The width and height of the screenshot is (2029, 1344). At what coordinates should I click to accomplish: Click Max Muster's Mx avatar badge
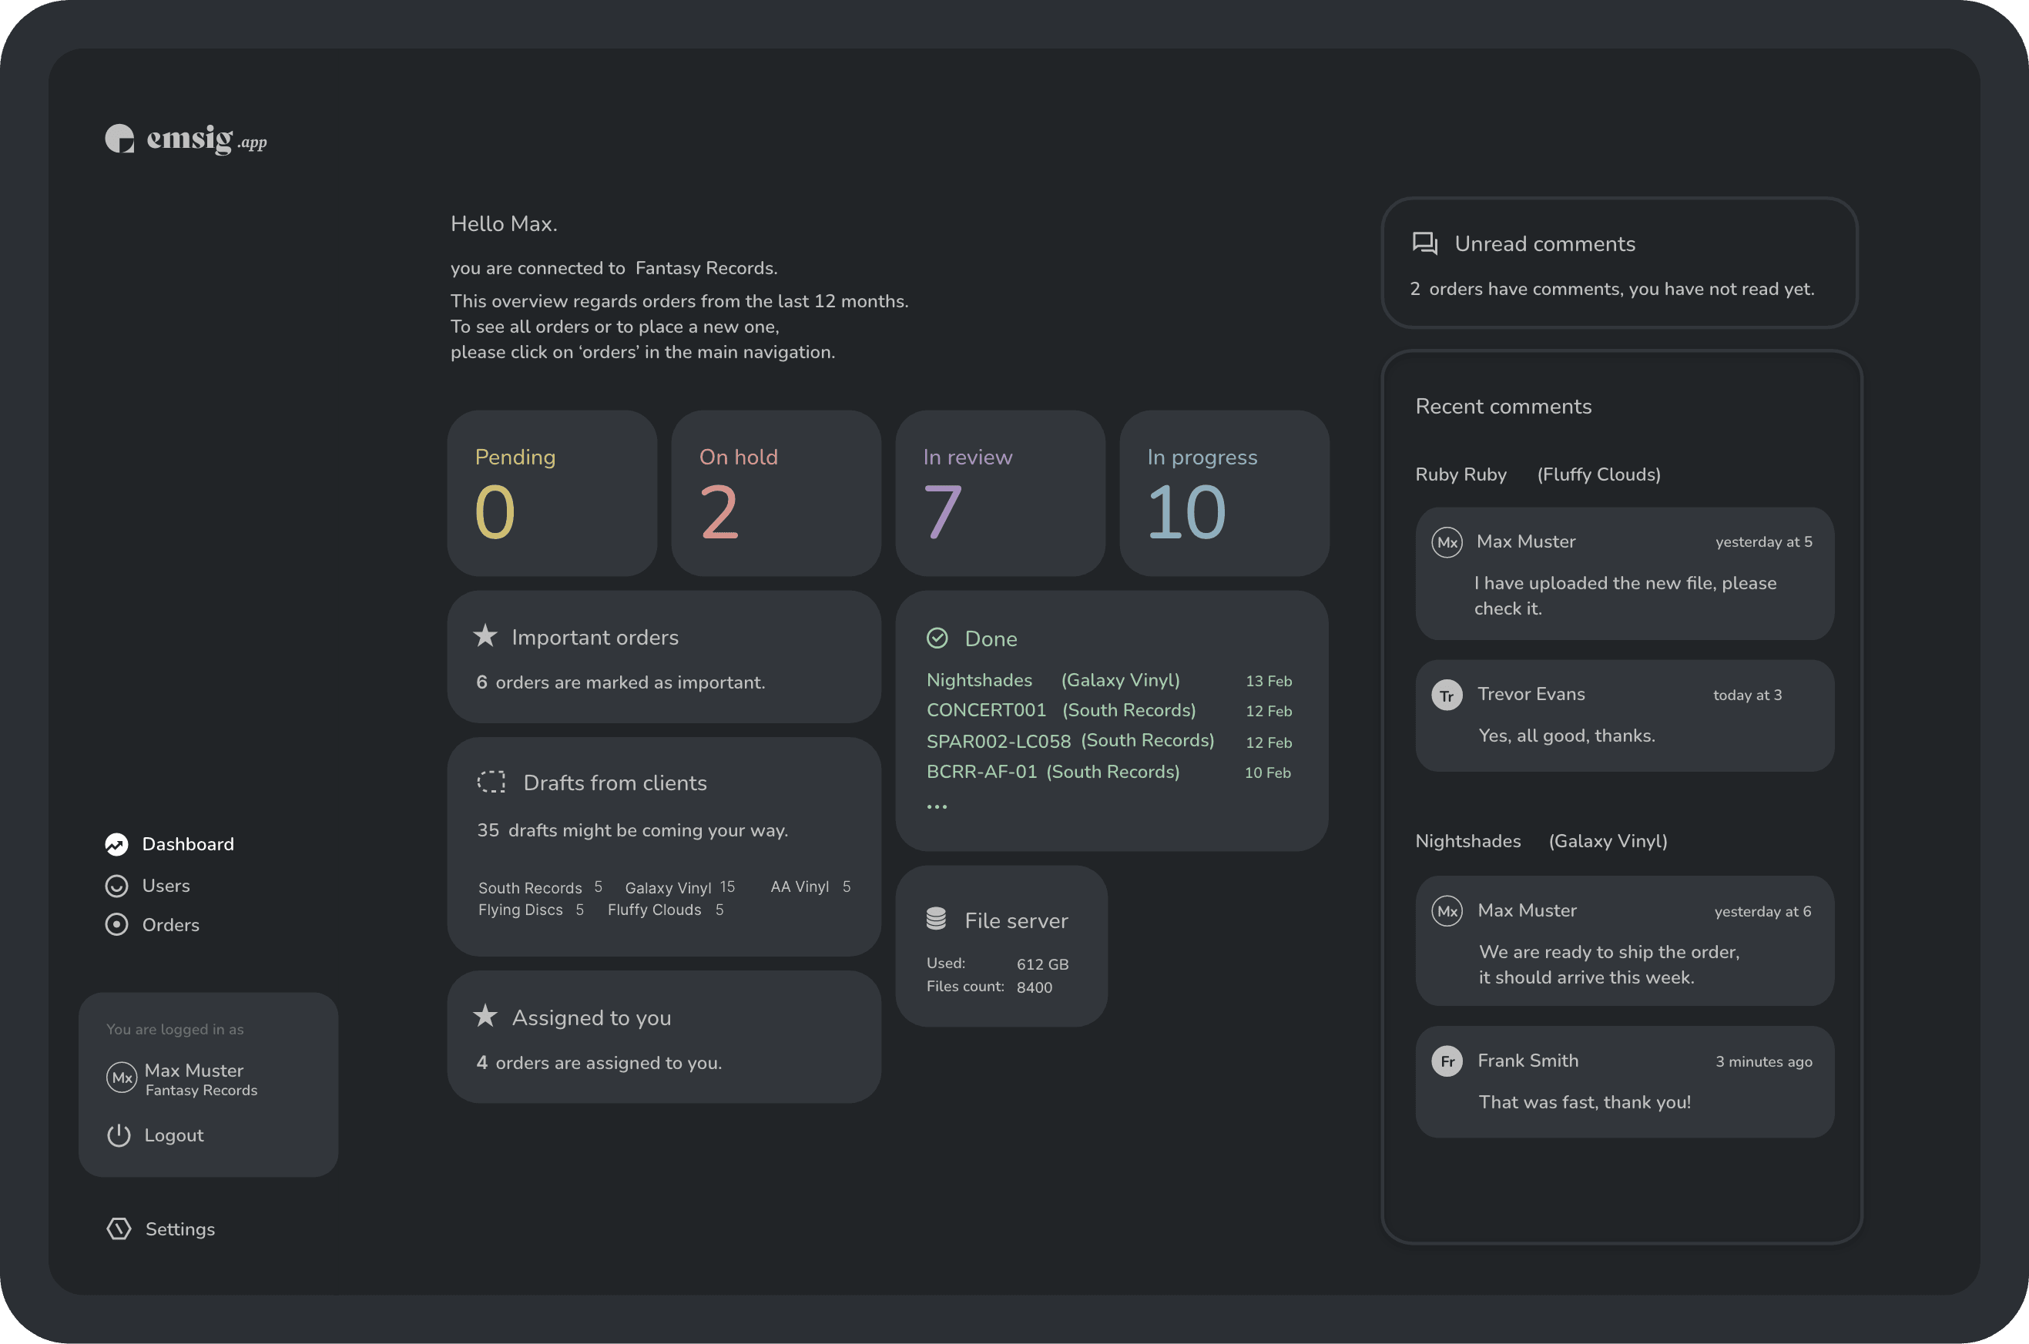click(x=121, y=1078)
